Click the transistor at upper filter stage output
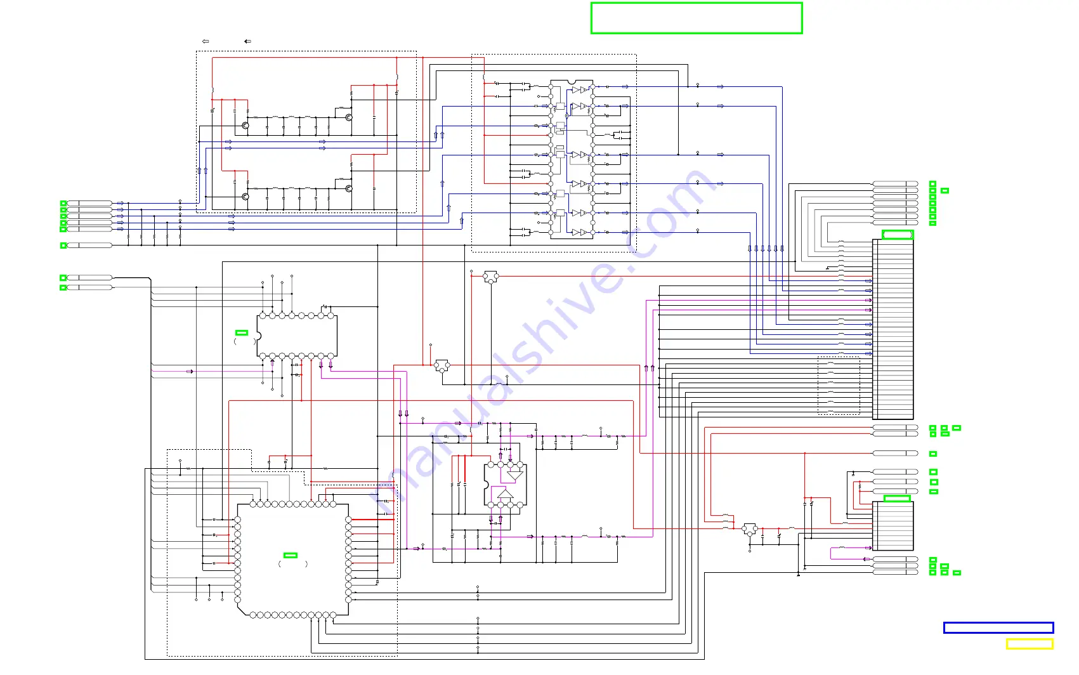This screenshot has width=1079, height=675. (x=348, y=117)
